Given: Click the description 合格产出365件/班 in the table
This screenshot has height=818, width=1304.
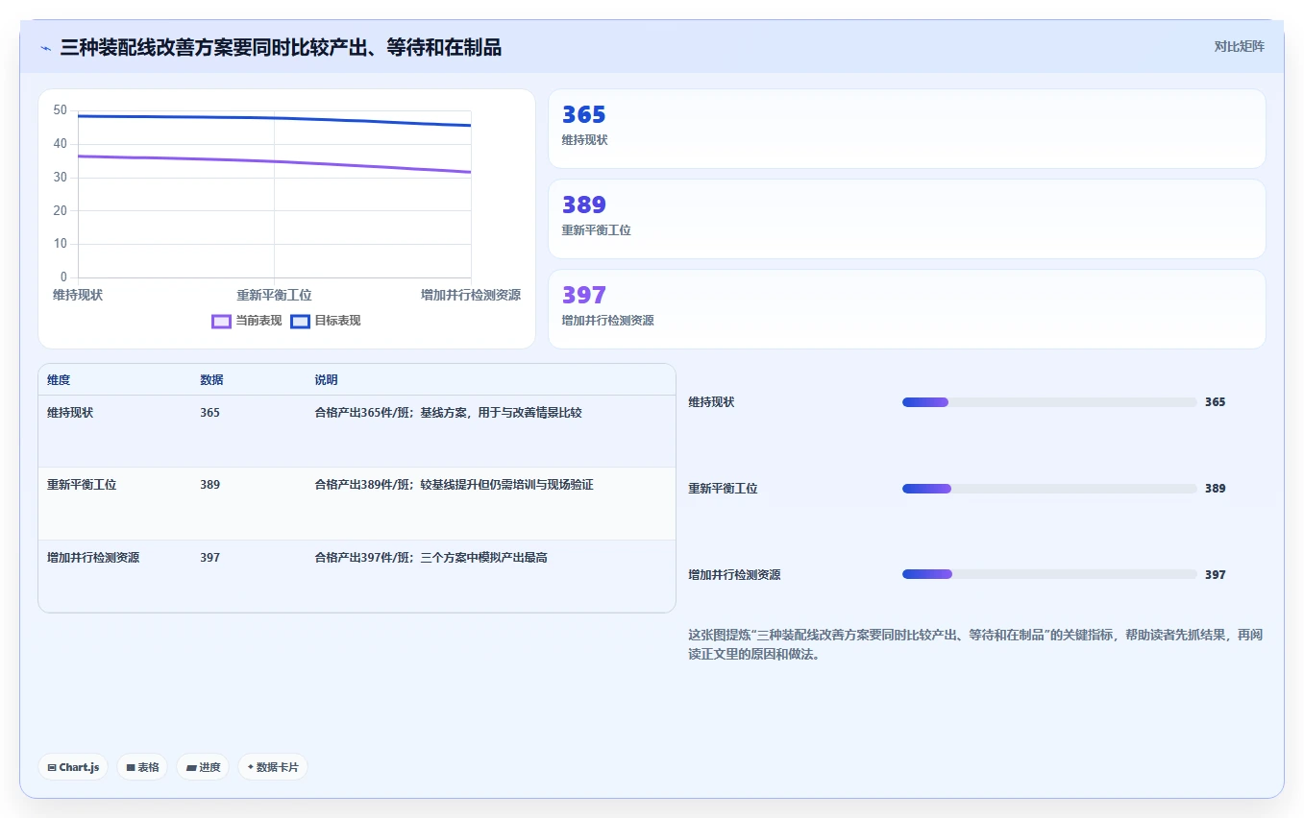Looking at the screenshot, I should pos(448,413).
